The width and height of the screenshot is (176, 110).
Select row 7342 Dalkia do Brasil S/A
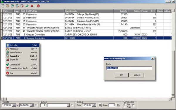[x=86, y=21]
